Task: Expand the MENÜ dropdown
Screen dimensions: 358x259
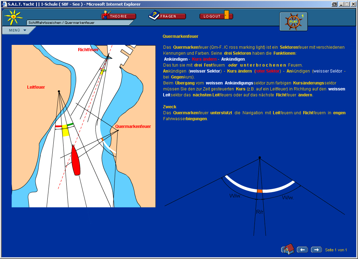Action: 18,30
